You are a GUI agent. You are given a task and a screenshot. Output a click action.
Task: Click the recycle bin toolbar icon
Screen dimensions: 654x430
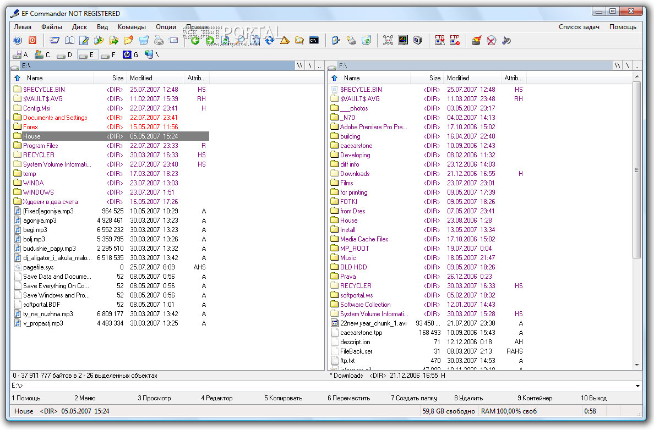coord(366,41)
